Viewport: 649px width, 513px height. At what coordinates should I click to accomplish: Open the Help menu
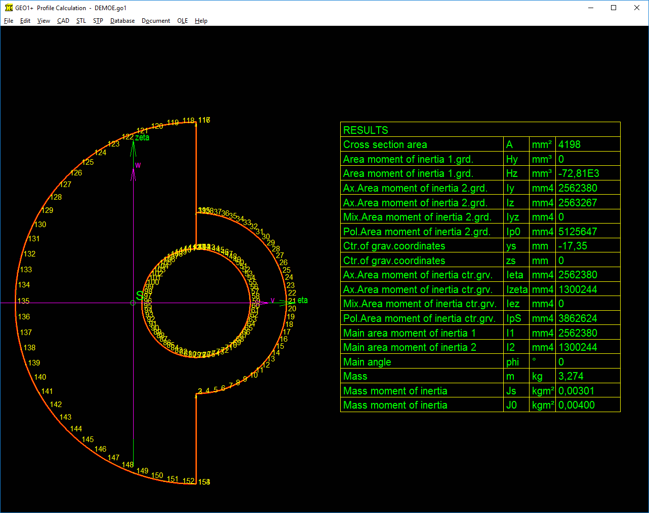pos(201,21)
